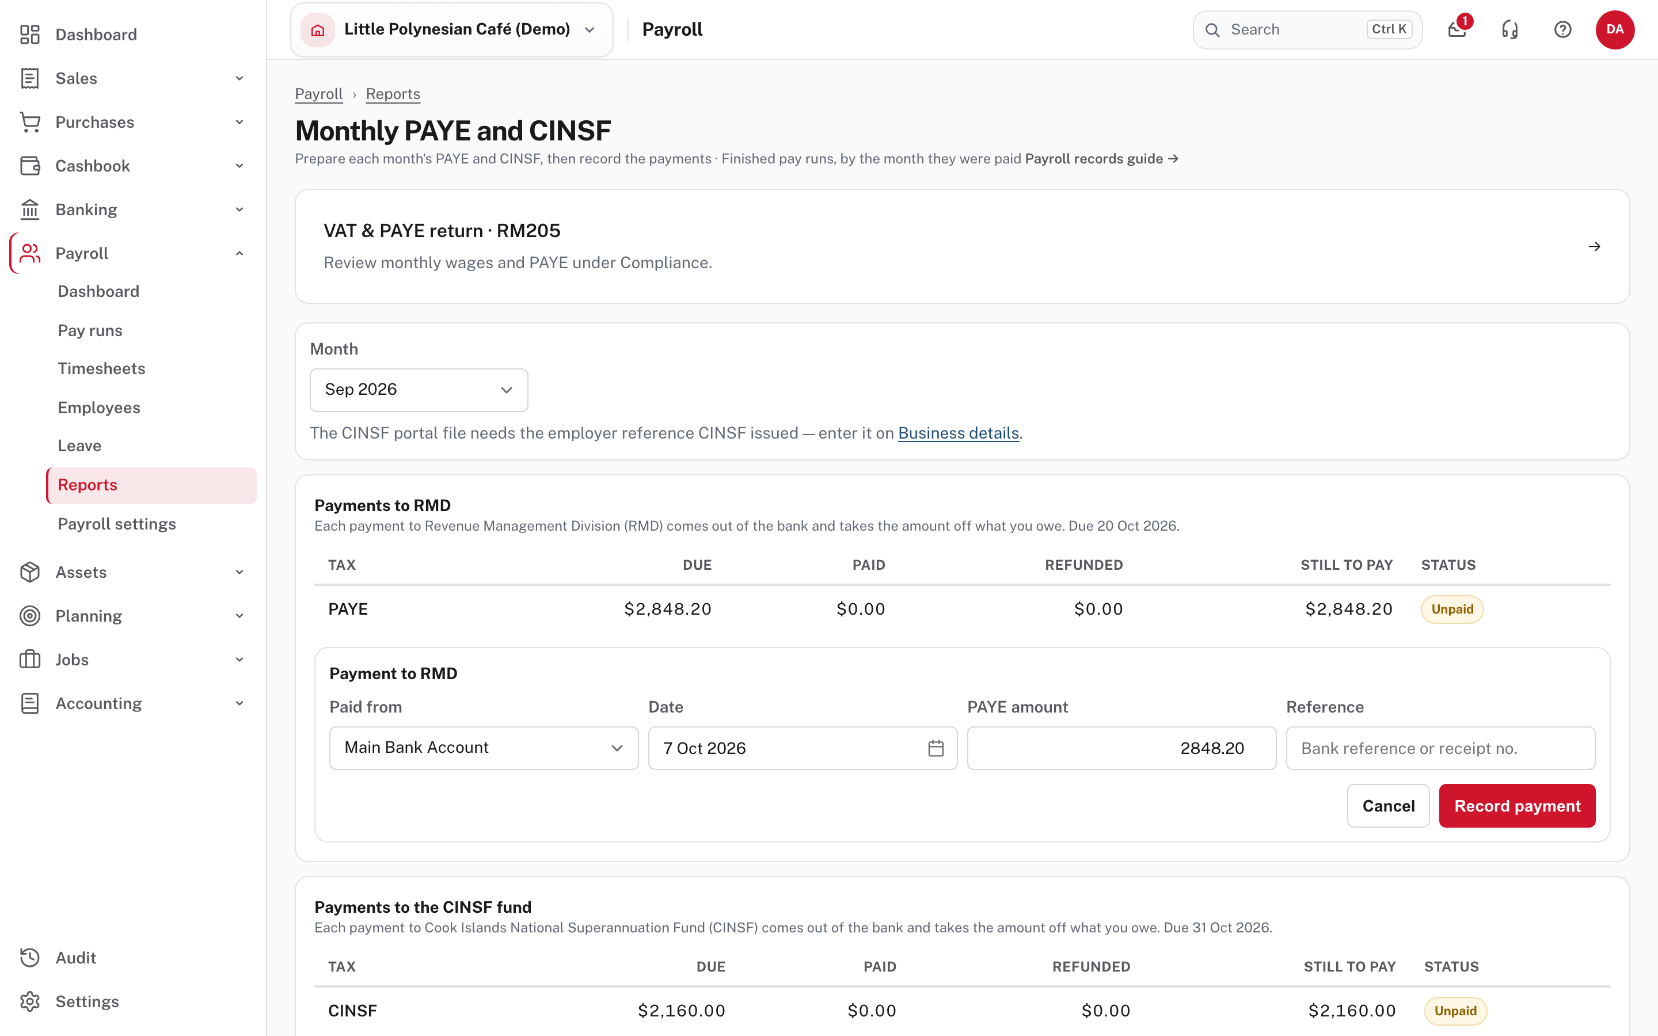Open the Paid from Main Bank Account dropdown
This screenshot has width=1658, height=1036.
click(x=484, y=748)
